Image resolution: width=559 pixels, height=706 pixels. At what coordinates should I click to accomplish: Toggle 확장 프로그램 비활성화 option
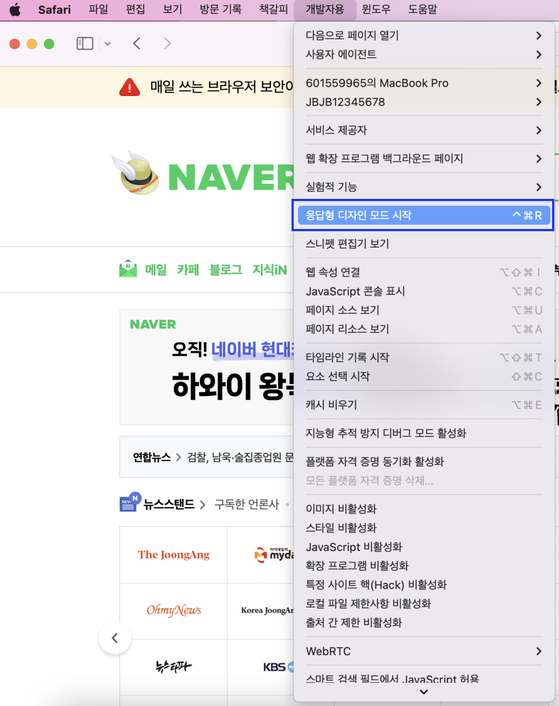424,566
